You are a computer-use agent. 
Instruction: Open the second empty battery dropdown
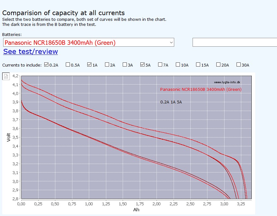[x=235, y=43]
